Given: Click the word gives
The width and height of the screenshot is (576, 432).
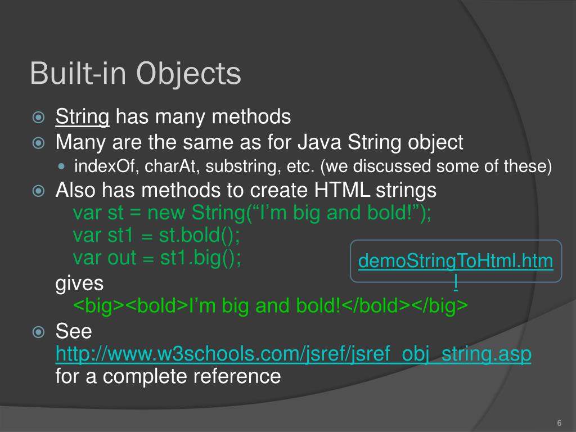Looking at the screenshot, I should click(x=79, y=283).
